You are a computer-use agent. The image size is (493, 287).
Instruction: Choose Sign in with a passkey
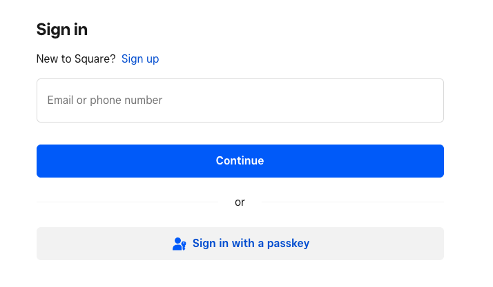point(240,244)
